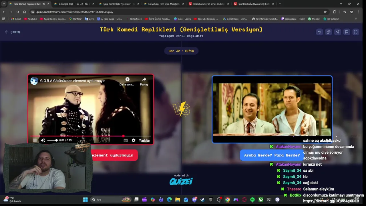Open Microsoft Edge from the taskbar
The width and height of the screenshot is (366, 206).
coord(169,199)
